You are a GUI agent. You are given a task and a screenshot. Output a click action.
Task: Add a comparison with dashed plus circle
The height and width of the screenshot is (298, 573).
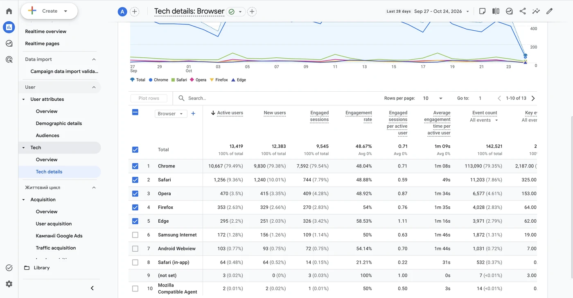(134, 11)
